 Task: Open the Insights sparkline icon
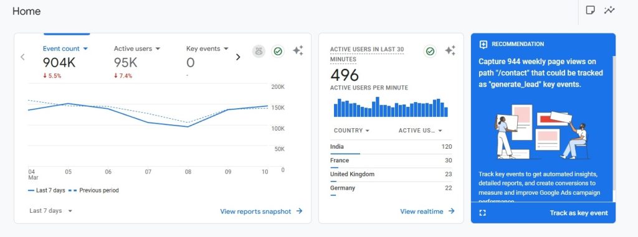609,10
